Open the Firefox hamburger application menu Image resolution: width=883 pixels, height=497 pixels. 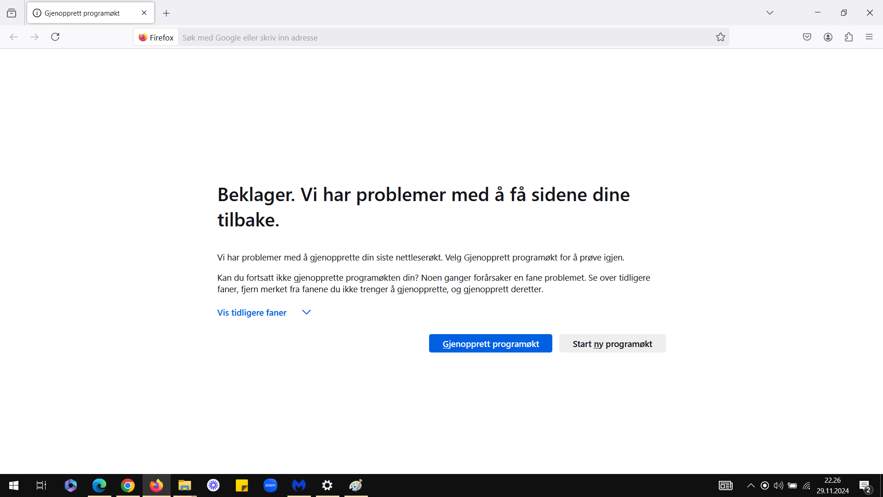tap(869, 37)
